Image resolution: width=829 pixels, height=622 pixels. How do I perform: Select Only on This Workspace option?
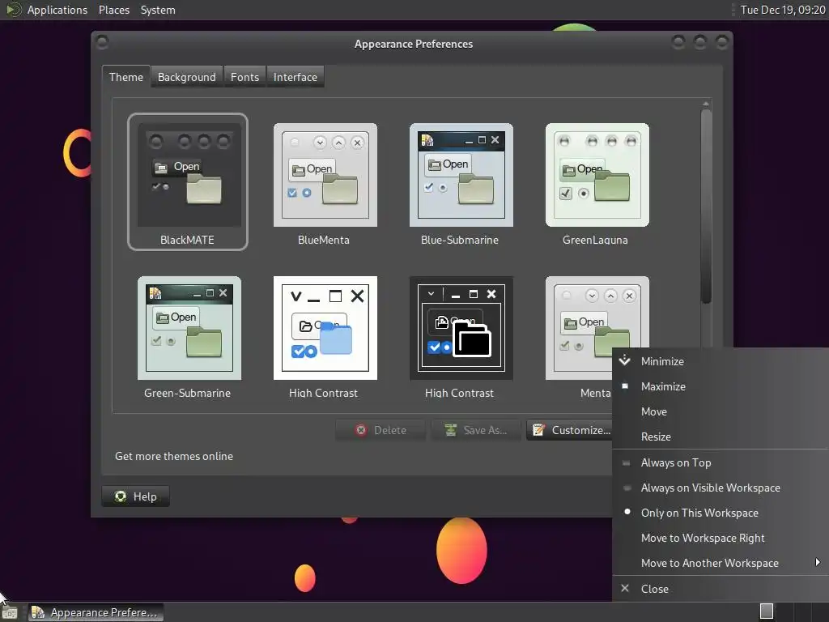(x=720, y=513)
